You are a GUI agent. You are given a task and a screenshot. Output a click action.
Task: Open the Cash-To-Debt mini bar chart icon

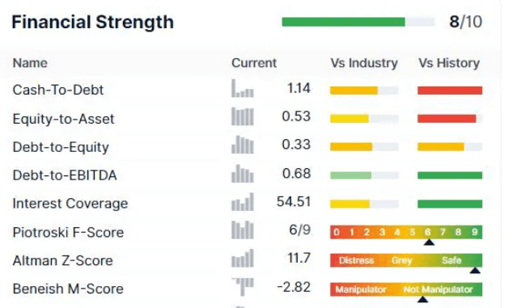pos(243,88)
